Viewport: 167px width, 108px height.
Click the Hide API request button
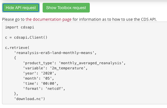(21, 8)
